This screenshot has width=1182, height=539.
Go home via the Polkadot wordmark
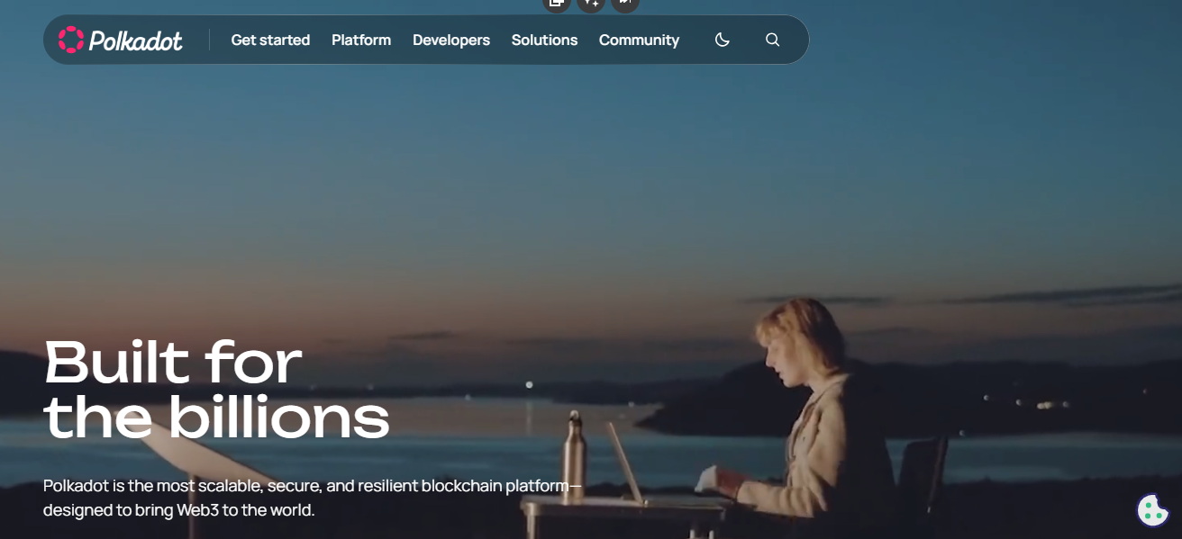pyautogui.click(x=135, y=40)
